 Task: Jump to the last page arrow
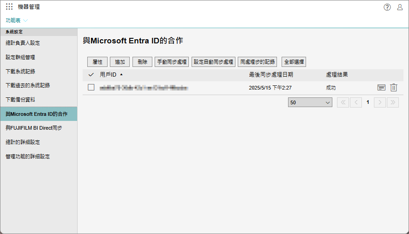coord(392,102)
